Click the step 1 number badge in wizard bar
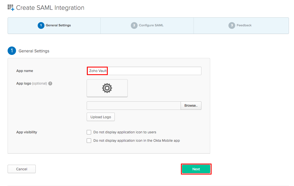This screenshot has height=186, width=294. coord(41,25)
